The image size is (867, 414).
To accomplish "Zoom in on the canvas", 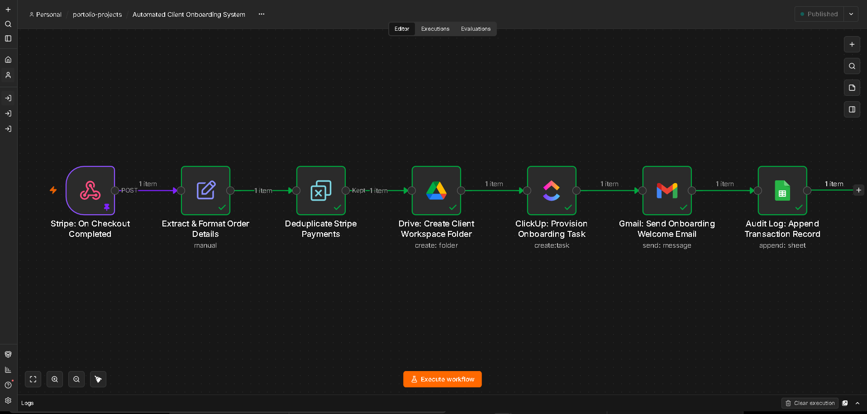I will pos(55,379).
